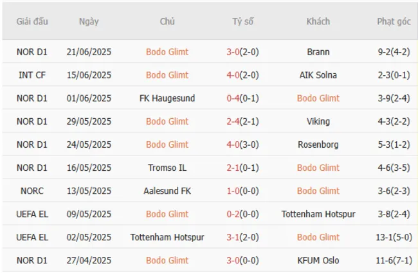Click the 09/05/2025 match date

click(89, 214)
